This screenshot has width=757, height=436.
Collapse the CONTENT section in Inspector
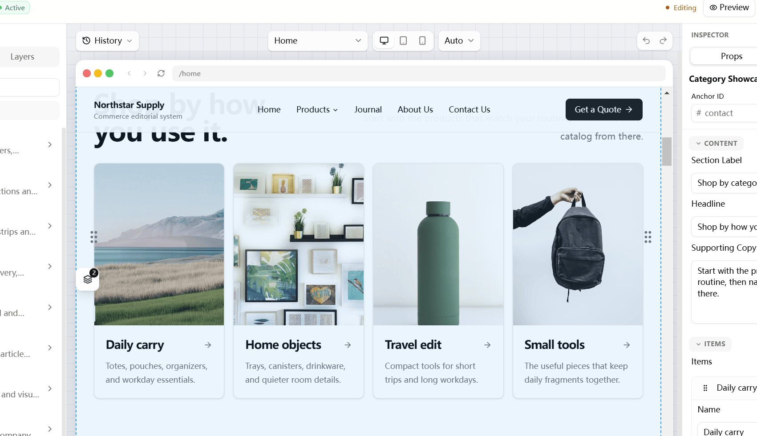pos(717,143)
